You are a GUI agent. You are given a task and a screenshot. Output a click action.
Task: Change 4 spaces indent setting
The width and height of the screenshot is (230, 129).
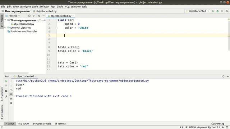[202, 128]
